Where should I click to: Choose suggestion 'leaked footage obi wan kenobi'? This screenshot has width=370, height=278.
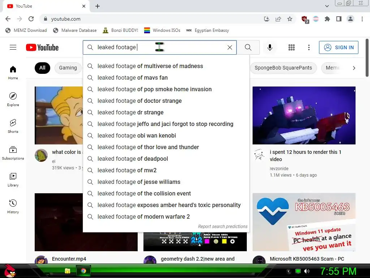pos(166,136)
